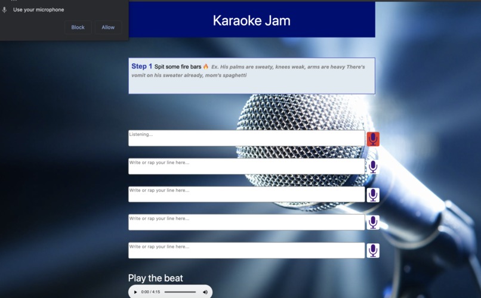Focus the first lyric field showing Listening...
Image resolution: width=481 pixels, height=298 pixels.
246,138
